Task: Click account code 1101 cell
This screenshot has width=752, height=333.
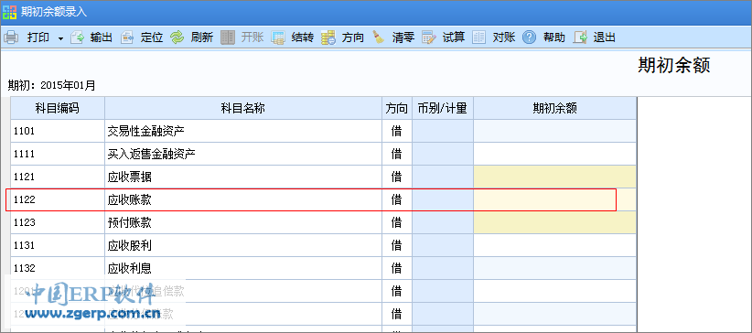Action: tap(58, 131)
